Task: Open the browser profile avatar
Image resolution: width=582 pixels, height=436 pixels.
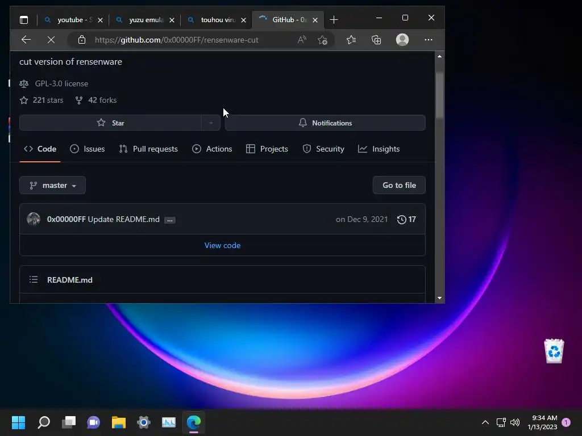Action: point(402,40)
